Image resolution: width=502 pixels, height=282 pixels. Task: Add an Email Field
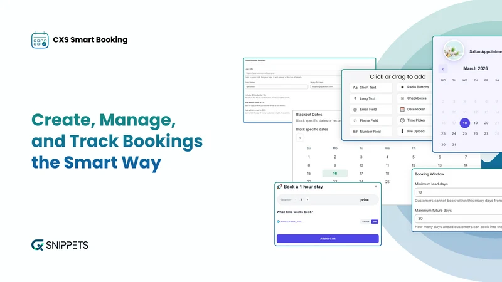[371, 109]
